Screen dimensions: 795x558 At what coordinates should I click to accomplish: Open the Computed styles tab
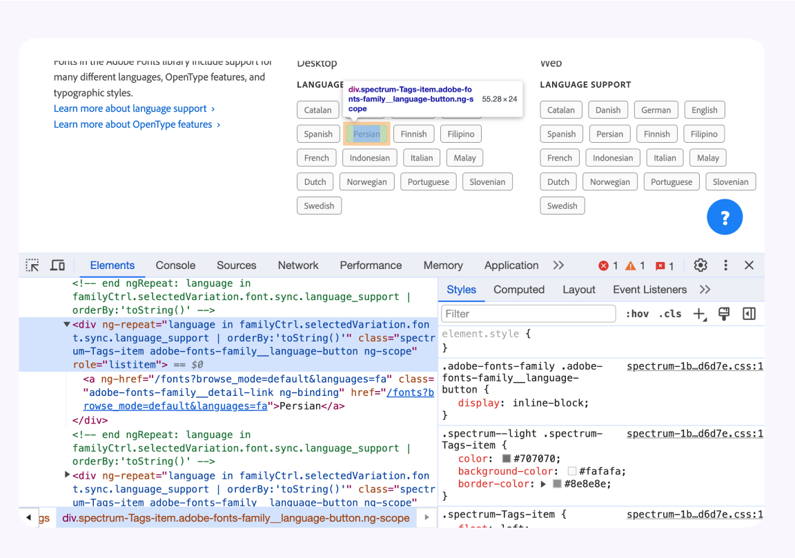pyautogui.click(x=519, y=290)
